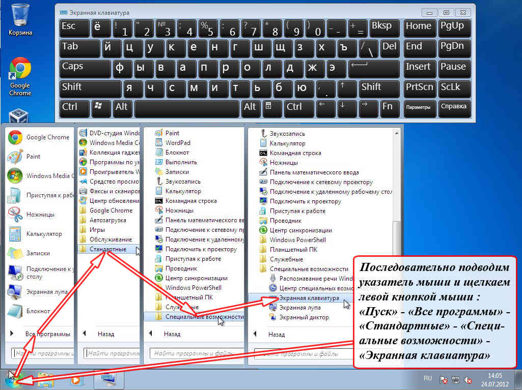Open Центр синхронизации in rightmost panel
Viewport: 522px width, 390px height.
295,230
